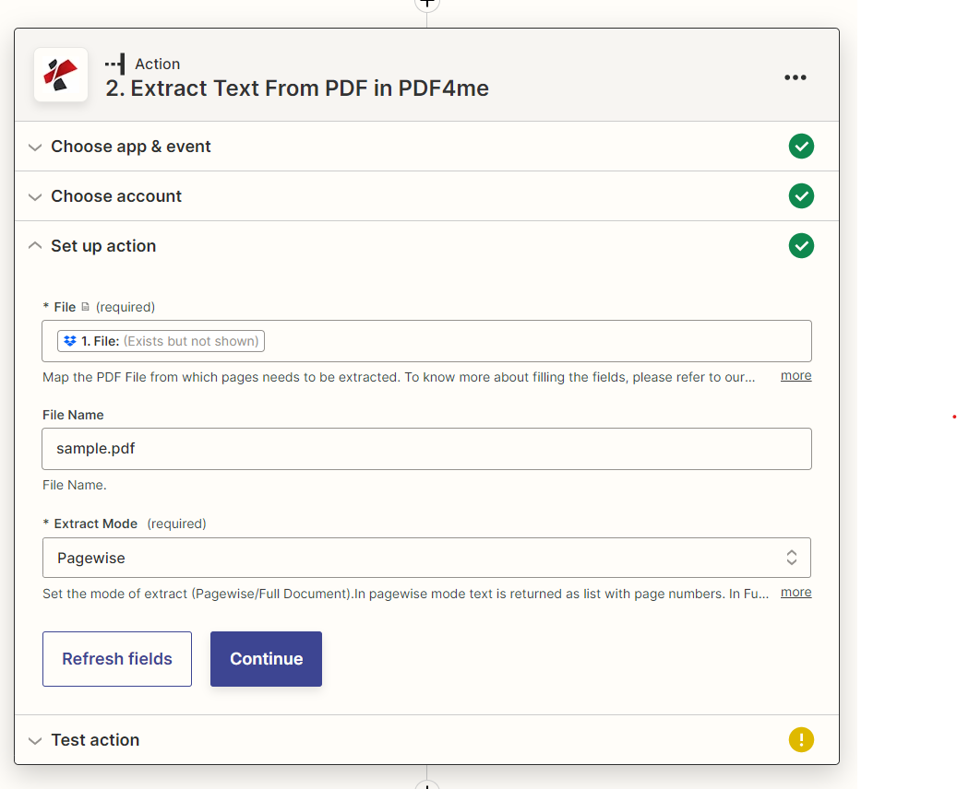This screenshot has height=789, width=957.
Task: Click the 'Choose app & event' heading text
Action: [x=131, y=147]
